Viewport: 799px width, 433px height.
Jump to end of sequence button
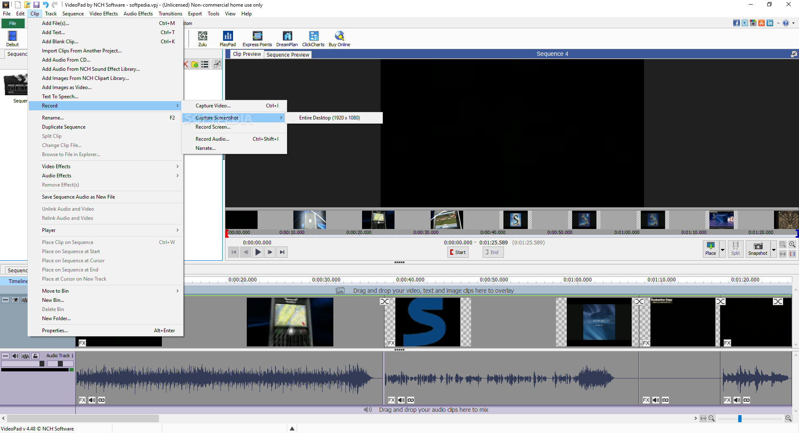point(282,252)
